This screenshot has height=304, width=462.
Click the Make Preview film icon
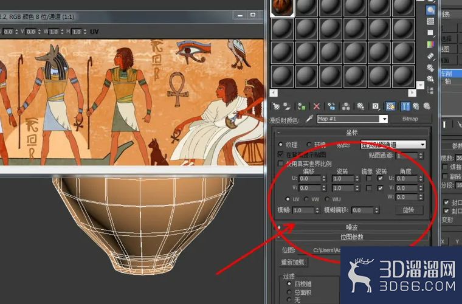[430, 56]
